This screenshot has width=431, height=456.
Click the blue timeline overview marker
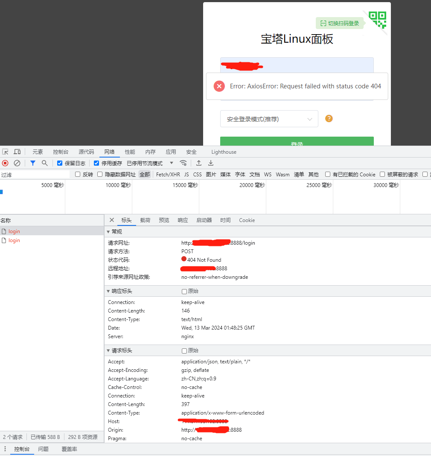(x=1, y=192)
